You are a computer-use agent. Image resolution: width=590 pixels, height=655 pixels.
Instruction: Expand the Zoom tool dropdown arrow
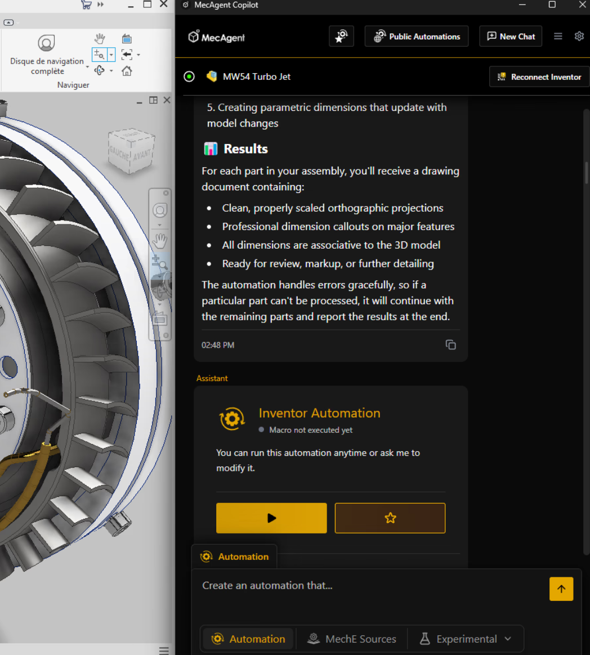tap(111, 55)
